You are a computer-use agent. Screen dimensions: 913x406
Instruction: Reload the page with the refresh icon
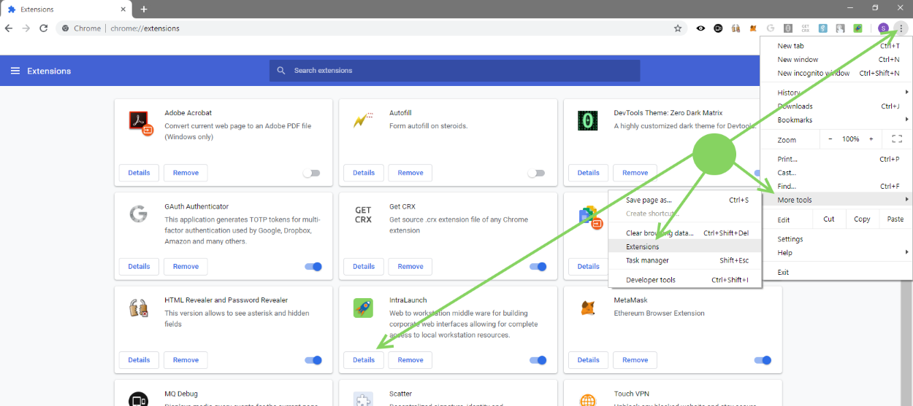point(44,28)
